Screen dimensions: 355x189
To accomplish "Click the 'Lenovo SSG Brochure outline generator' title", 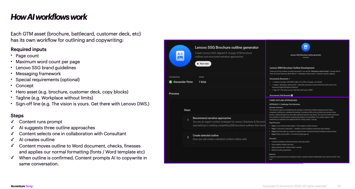I will (x=227, y=47).
